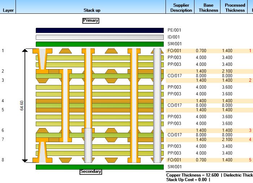
Task: Select the orange plated through via layers 1-8
Action: pos(134,106)
